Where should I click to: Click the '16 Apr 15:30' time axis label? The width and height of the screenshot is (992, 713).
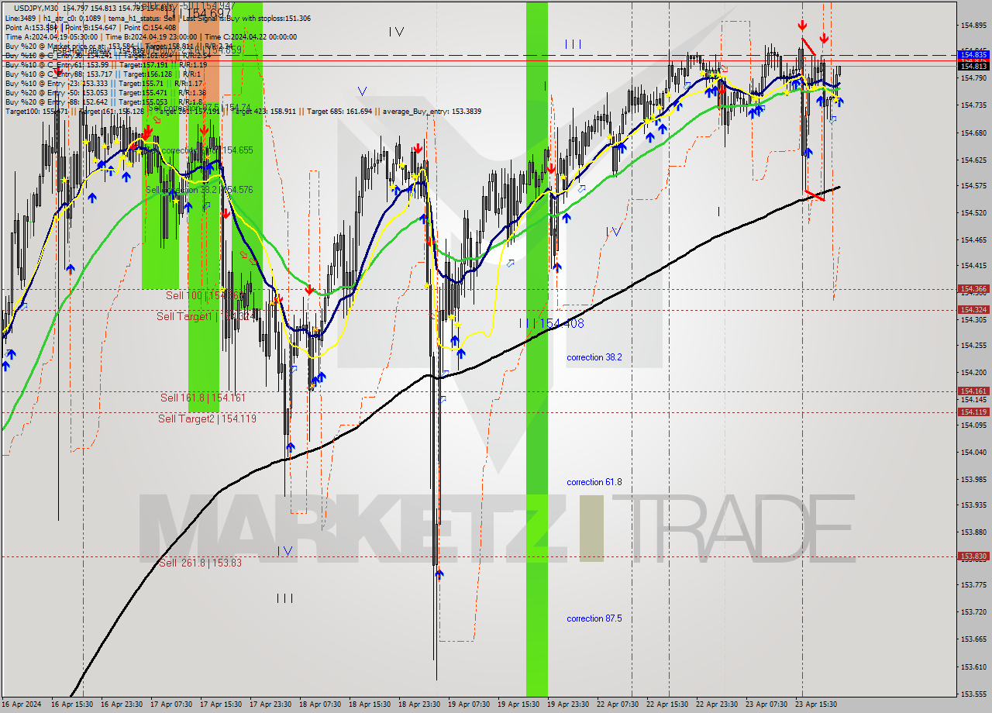[x=72, y=704]
